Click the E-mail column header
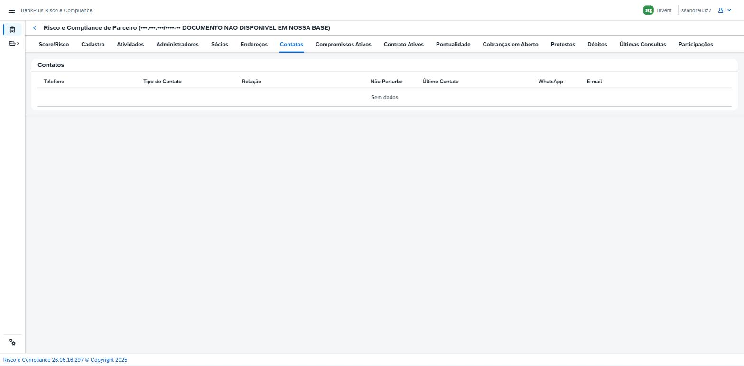This screenshot has height=366, width=744. tap(594, 82)
